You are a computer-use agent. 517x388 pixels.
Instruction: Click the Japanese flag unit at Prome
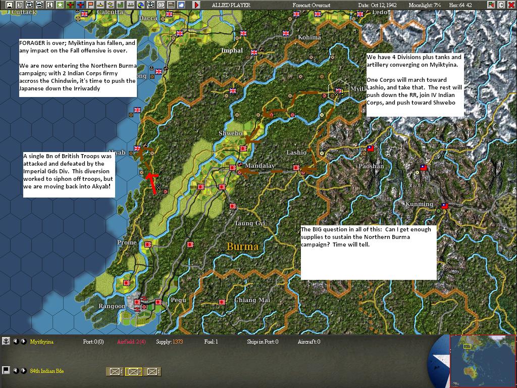pos(148,245)
